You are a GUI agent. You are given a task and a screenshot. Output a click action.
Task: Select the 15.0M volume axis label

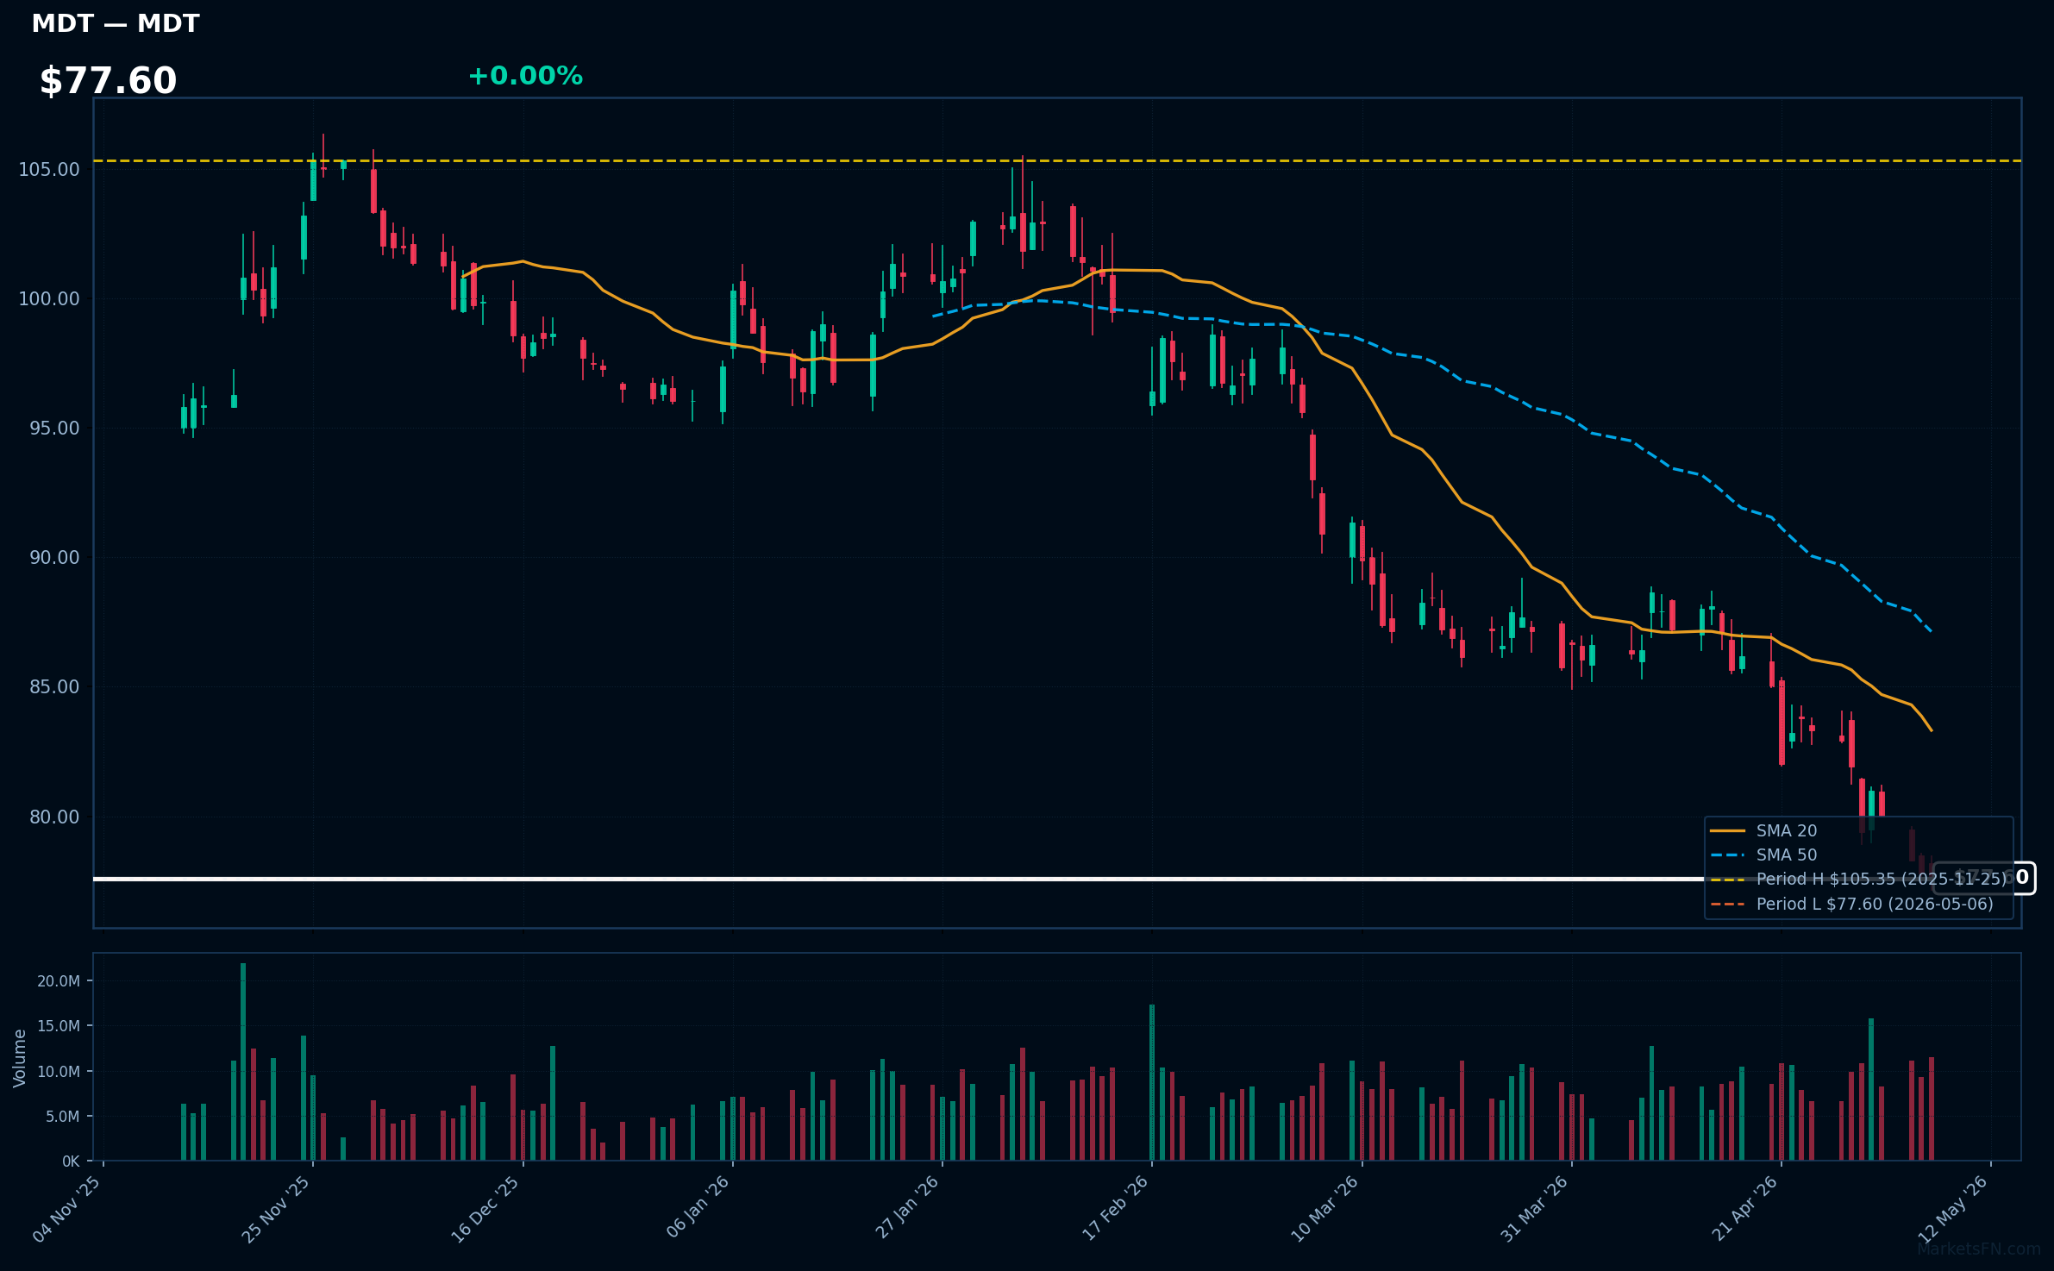pos(59,1026)
